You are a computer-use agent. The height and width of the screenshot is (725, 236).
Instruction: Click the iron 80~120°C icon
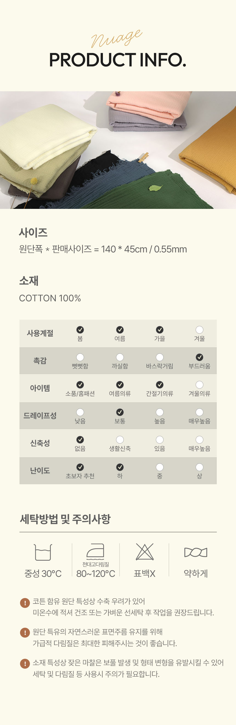pos(95,552)
